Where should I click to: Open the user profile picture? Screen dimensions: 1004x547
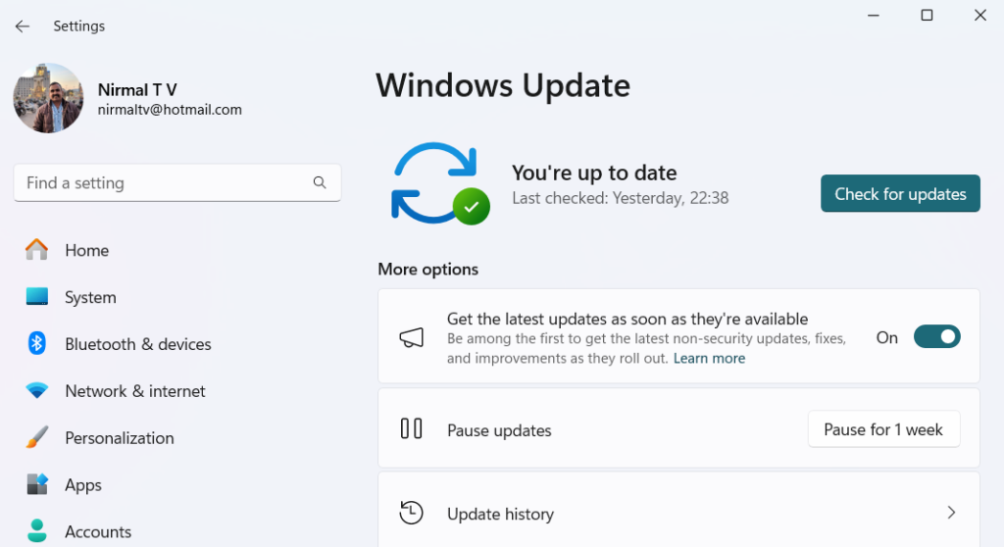(48, 98)
